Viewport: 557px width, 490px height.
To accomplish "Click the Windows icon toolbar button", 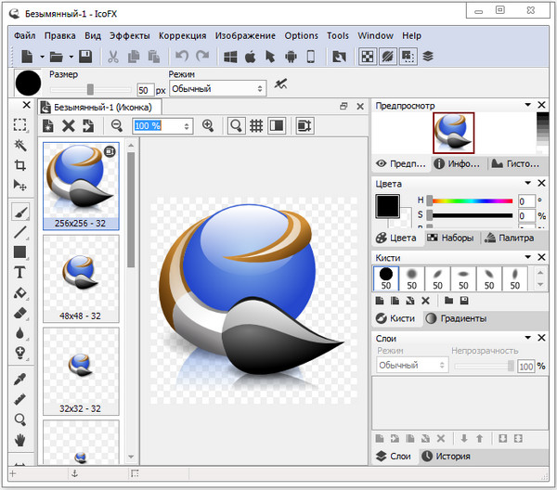I will click(x=230, y=57).
